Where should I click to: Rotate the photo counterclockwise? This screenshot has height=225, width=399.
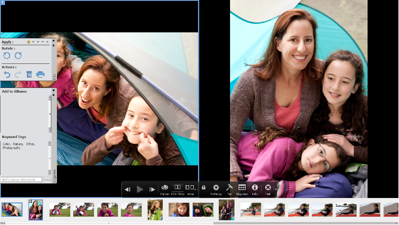(x=7, y=56)
